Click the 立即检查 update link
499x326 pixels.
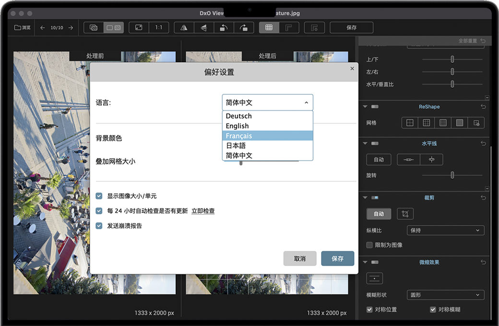coord(203,211)
